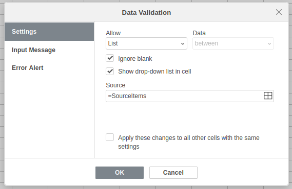This screenshot has height=189, width=292.
Task: Click the Source label
Action: [115, 85]
